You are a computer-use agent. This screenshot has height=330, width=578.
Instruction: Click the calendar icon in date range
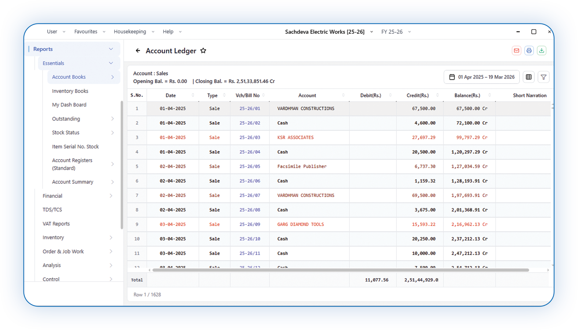coord(452,77)
